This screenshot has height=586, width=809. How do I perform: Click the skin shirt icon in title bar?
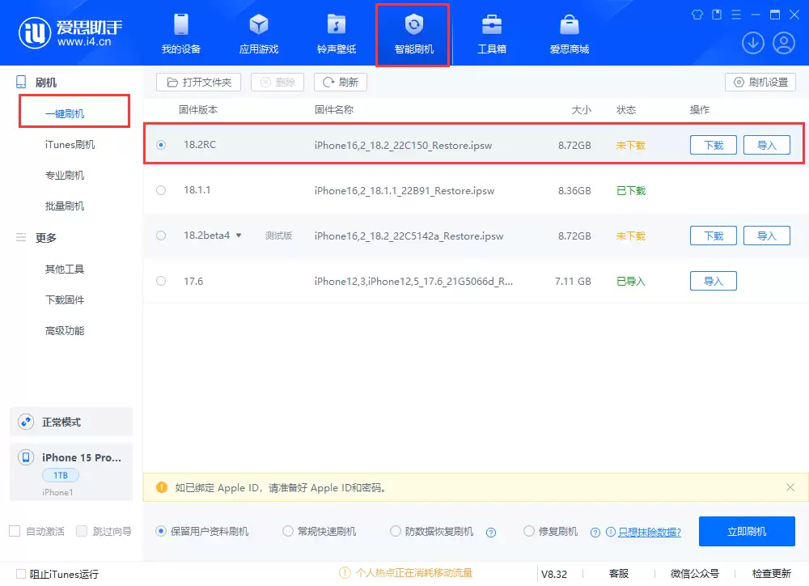tap(697, 15)
